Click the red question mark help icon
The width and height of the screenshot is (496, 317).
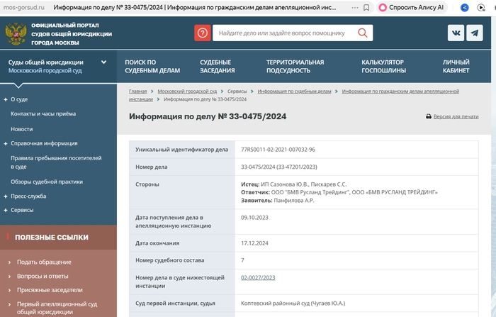click(x=203, y=33)
